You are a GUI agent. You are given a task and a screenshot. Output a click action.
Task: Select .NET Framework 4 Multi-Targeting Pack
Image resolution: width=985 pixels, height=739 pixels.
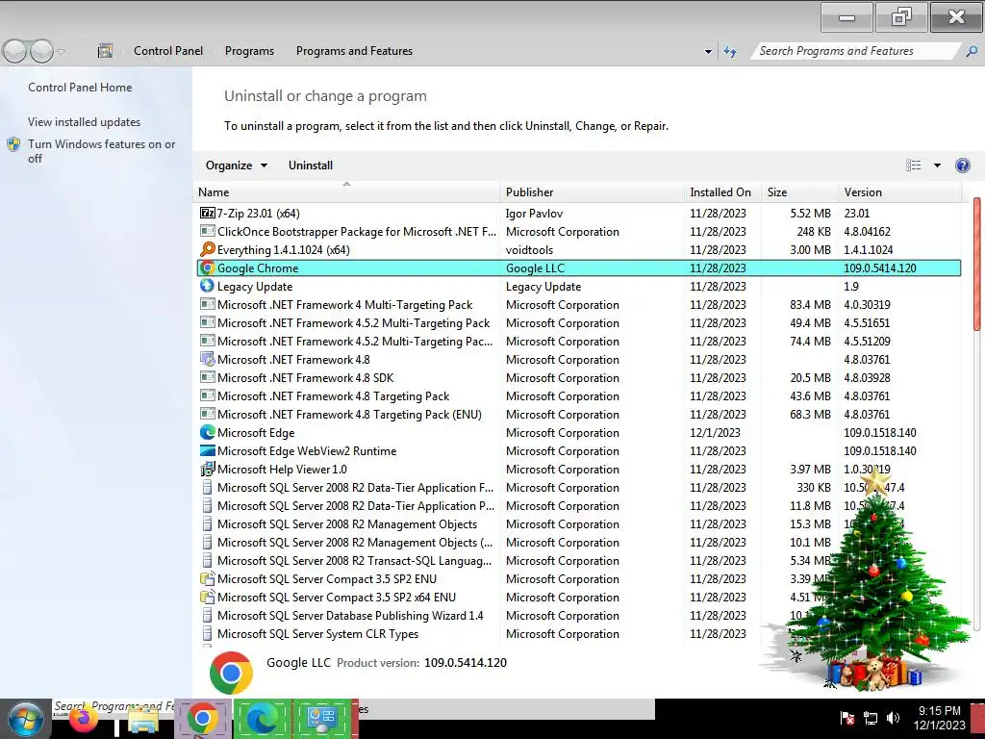(x=578, y=304)
